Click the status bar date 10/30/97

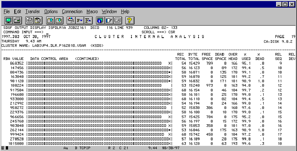[171, 148]
